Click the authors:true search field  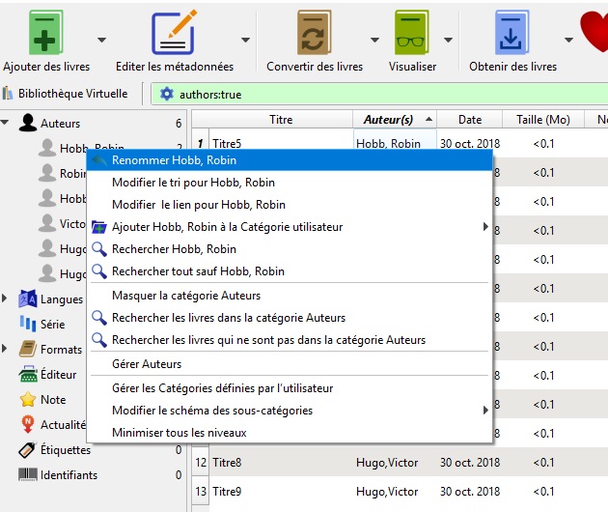point(379,94)
